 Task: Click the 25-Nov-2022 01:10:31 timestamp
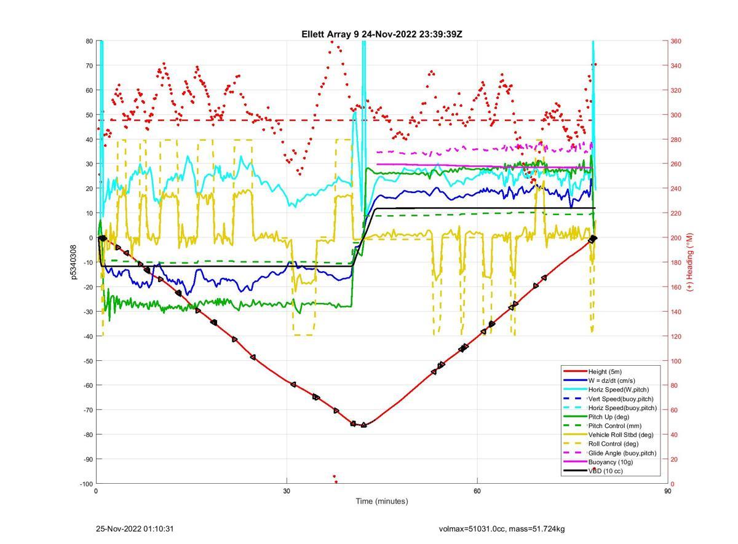click(x=135, y=529)
